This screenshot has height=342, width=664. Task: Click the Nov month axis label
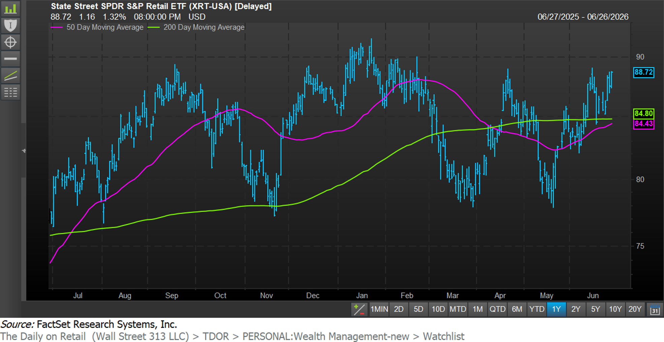tap(266, 296)
